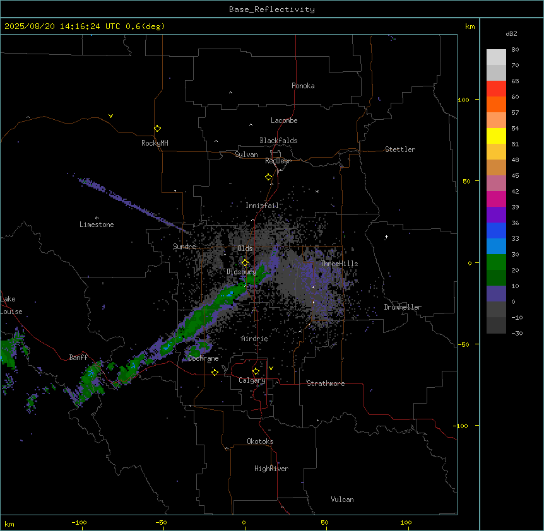Click the -50 tick on right km axis

click(463, 344)
